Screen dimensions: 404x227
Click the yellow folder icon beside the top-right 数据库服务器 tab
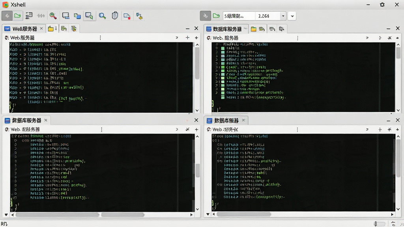coord(254,29)
